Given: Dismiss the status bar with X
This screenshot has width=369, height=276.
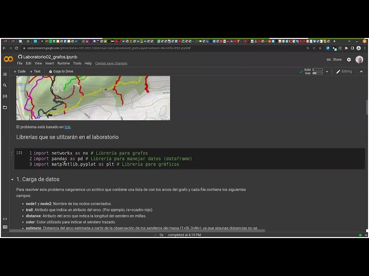Looking at the screenshot, I should (x=366, y=235).
